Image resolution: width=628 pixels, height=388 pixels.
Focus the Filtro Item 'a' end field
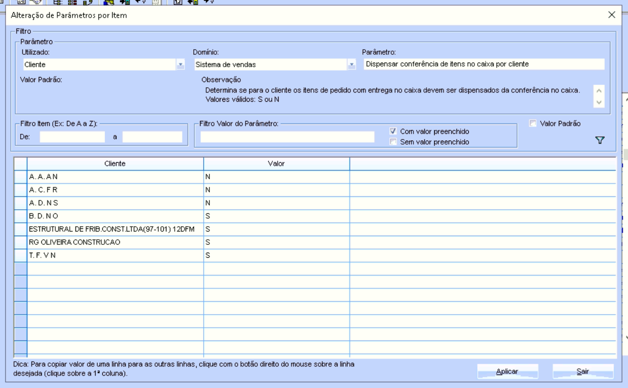[x=152, y=137]
